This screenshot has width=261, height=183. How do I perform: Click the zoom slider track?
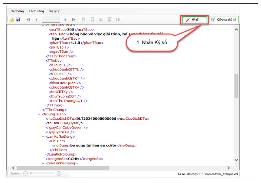(x=43, y=173)
